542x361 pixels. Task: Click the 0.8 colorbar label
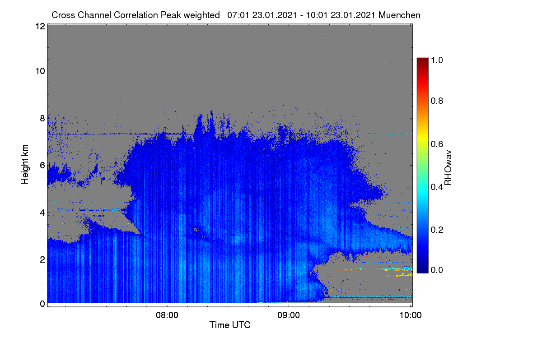tap(437, 101)
